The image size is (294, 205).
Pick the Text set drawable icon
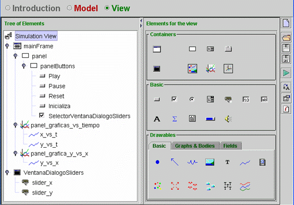pyautogui.click(x=228, y=186)
